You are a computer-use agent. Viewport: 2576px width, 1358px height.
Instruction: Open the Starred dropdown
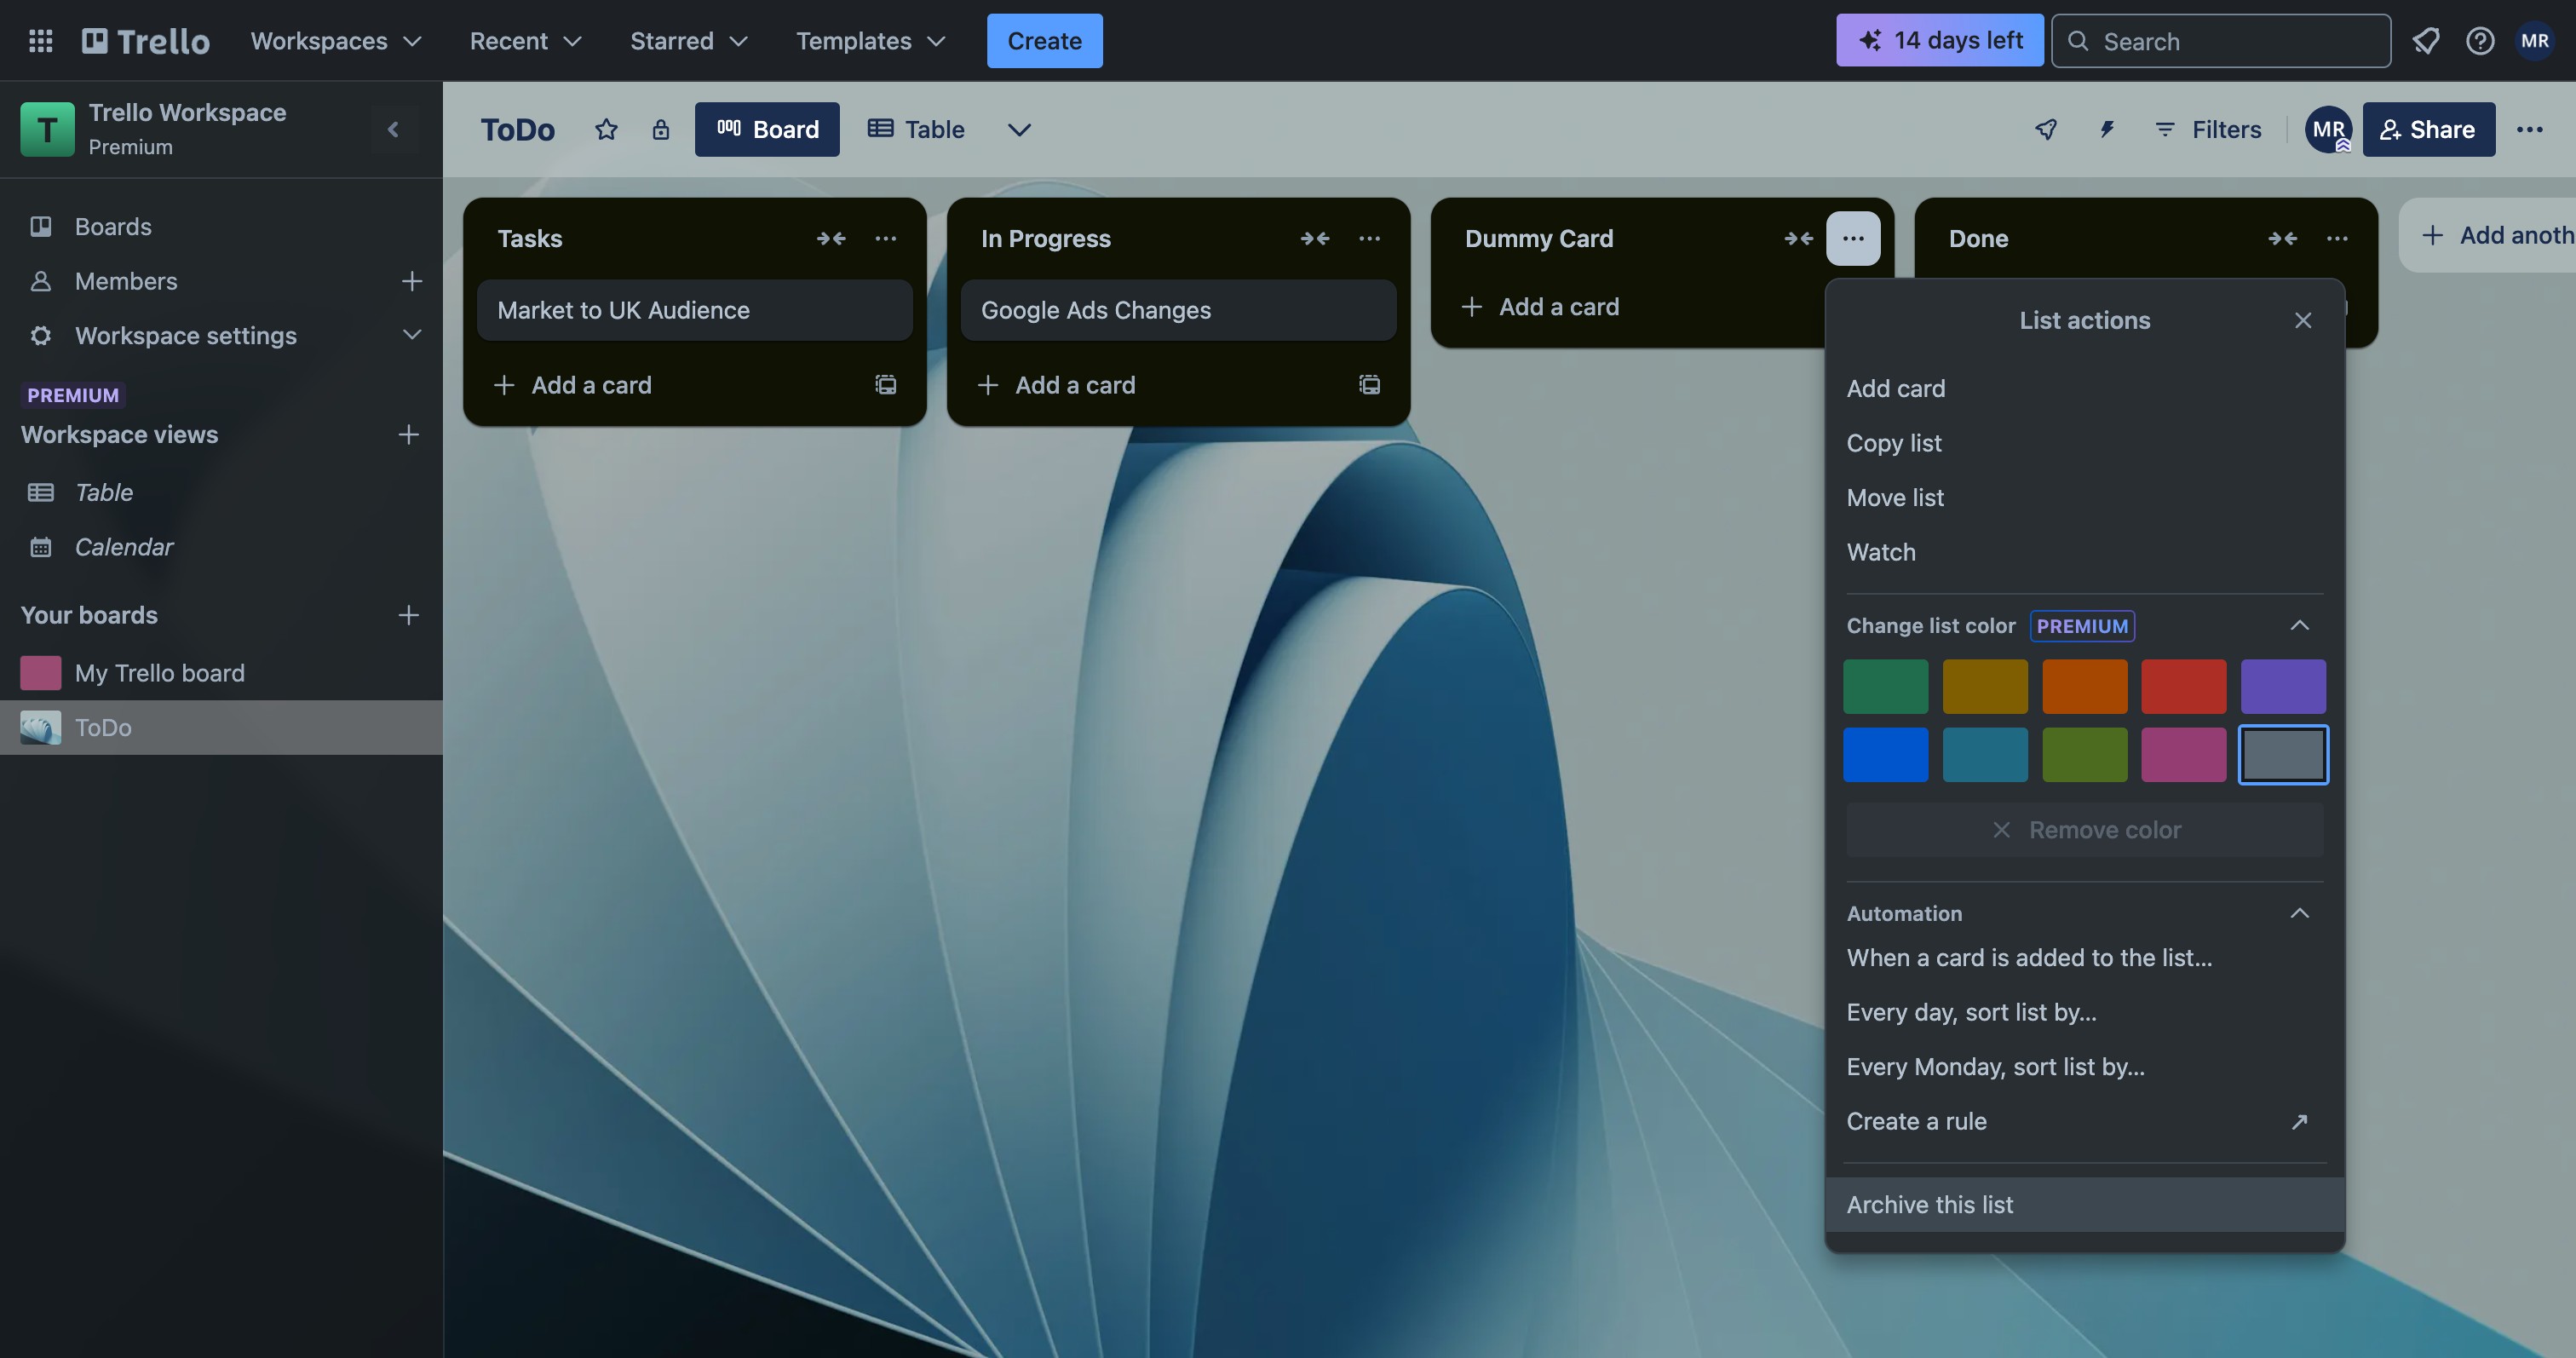(689, 41)
